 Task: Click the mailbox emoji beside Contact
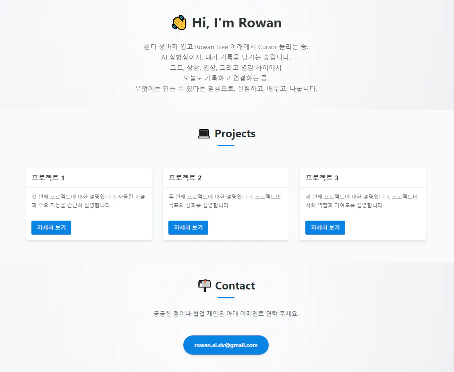click(204, 285)
